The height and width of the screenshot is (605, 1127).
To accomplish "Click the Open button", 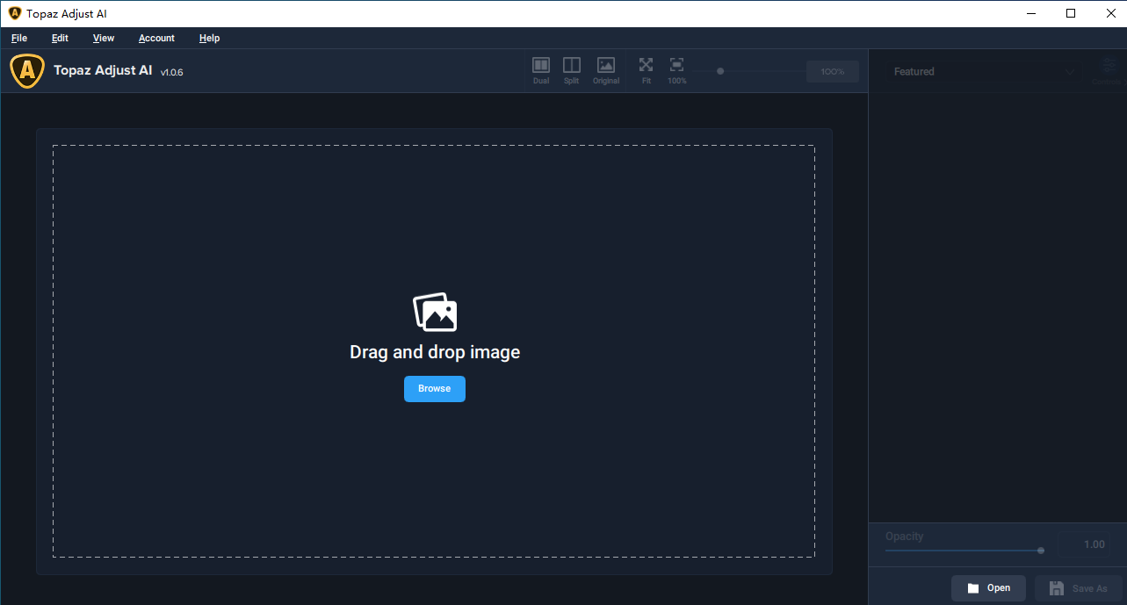I will click(988, 588).
